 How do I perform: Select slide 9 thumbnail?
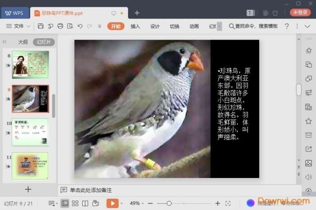pyautogui.click(x=30, y=99)
